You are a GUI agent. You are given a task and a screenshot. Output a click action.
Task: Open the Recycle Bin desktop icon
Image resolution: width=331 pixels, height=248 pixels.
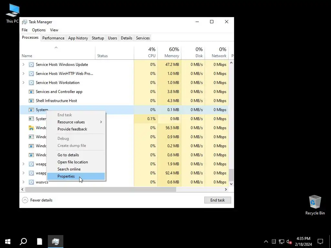tap(315, 205)
